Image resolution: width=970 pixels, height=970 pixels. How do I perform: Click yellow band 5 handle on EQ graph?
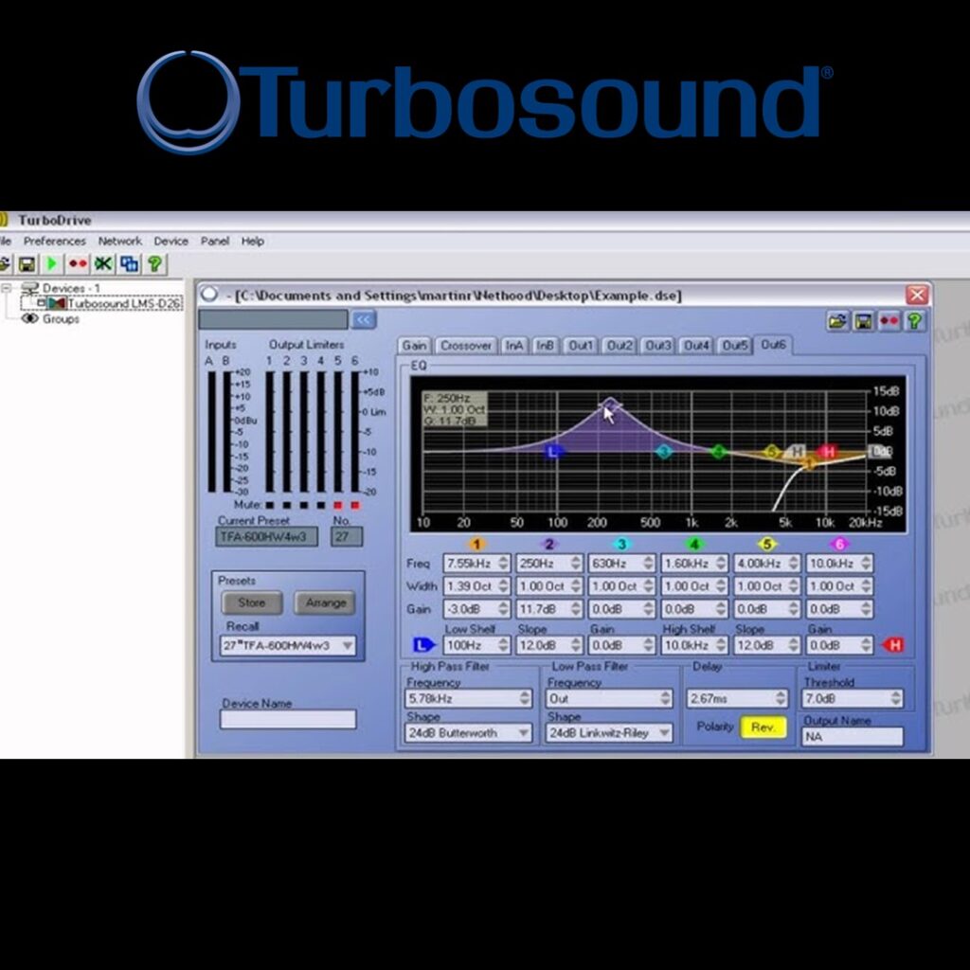click(771, 452)
